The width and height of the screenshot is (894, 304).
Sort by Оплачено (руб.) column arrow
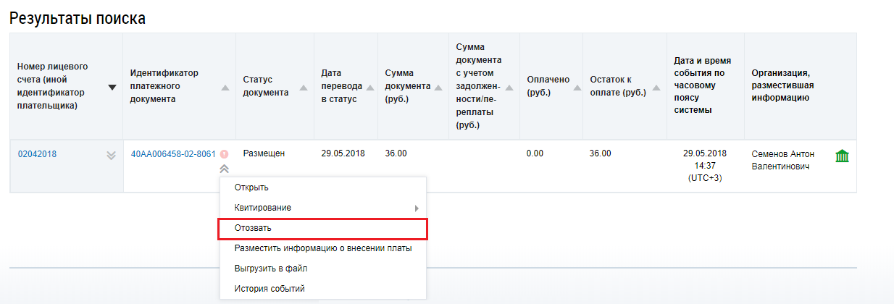coord(577,88)
